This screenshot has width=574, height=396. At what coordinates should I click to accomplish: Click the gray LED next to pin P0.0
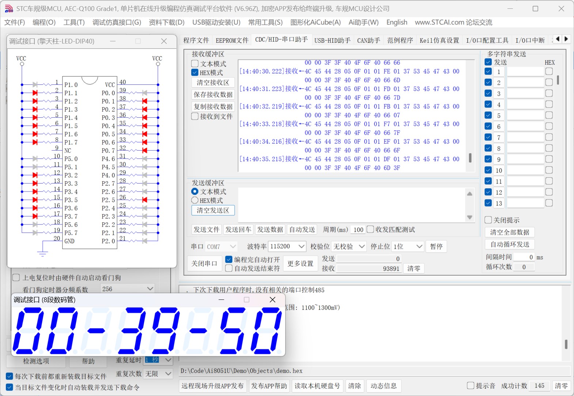tap(144, 93)
